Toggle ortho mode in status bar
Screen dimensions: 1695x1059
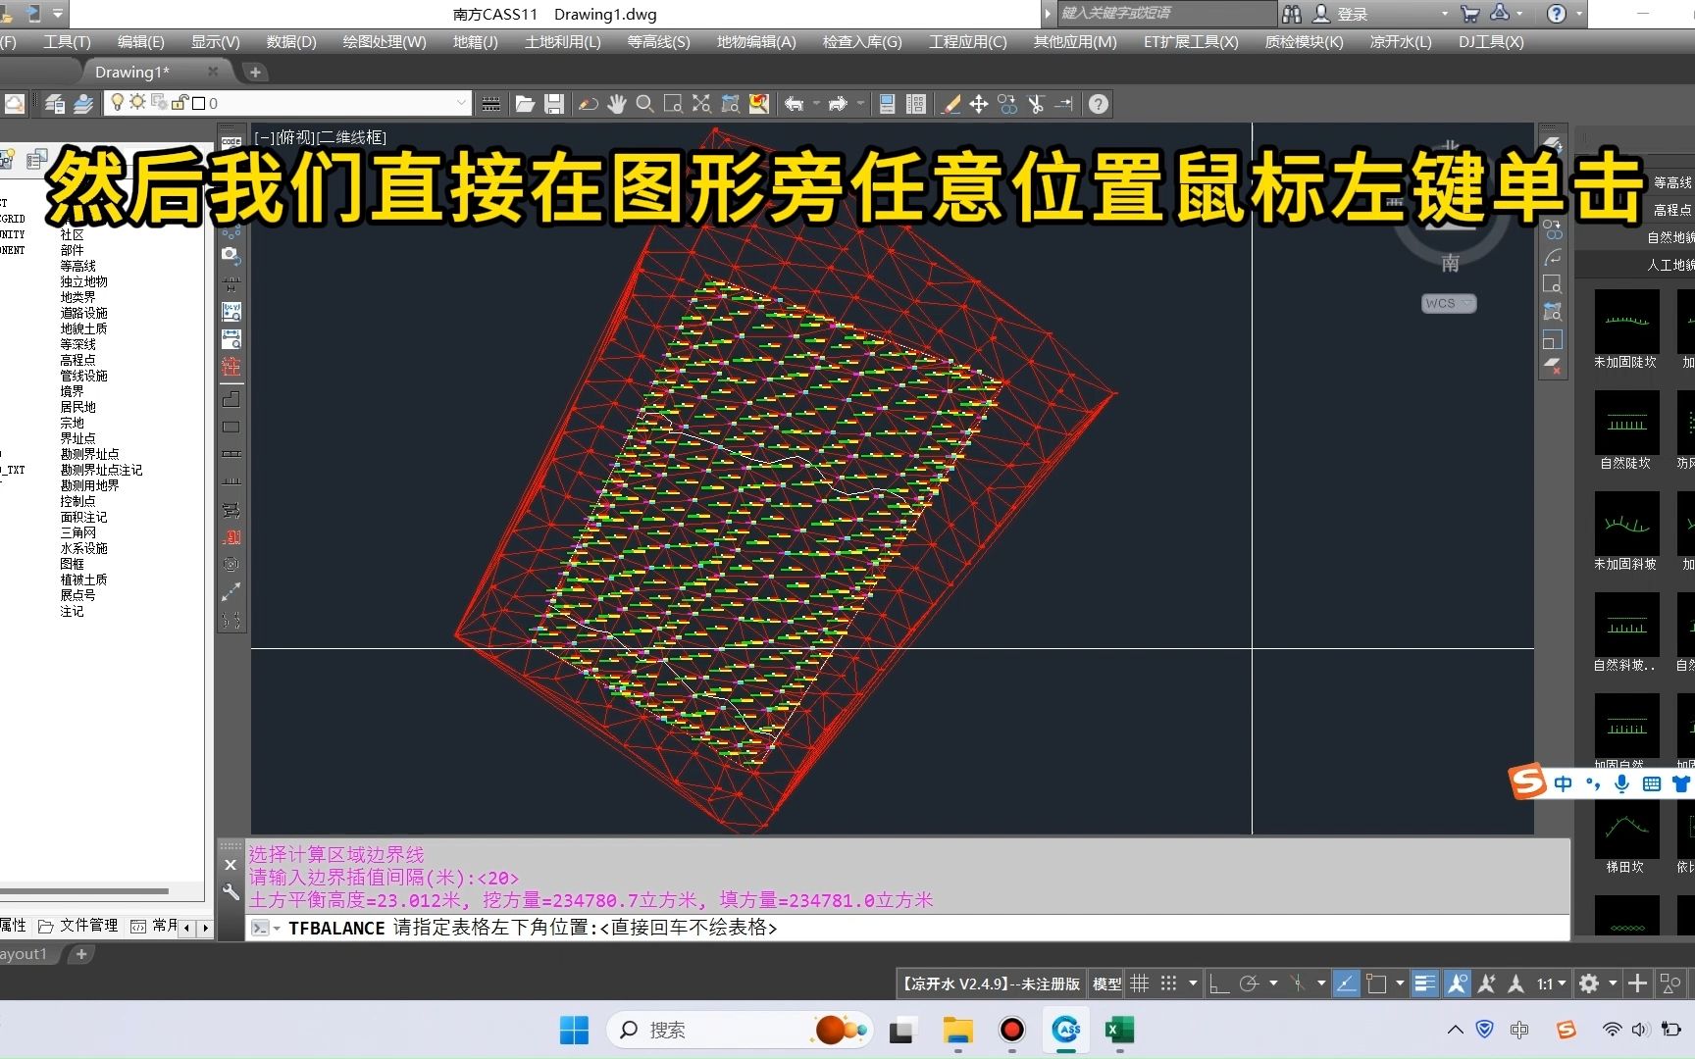pyautogui.click(x=1219, y=983)
